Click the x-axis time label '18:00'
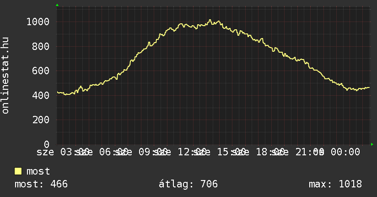The width and height of the screenshot is (377, 197). tap(271, 152)
